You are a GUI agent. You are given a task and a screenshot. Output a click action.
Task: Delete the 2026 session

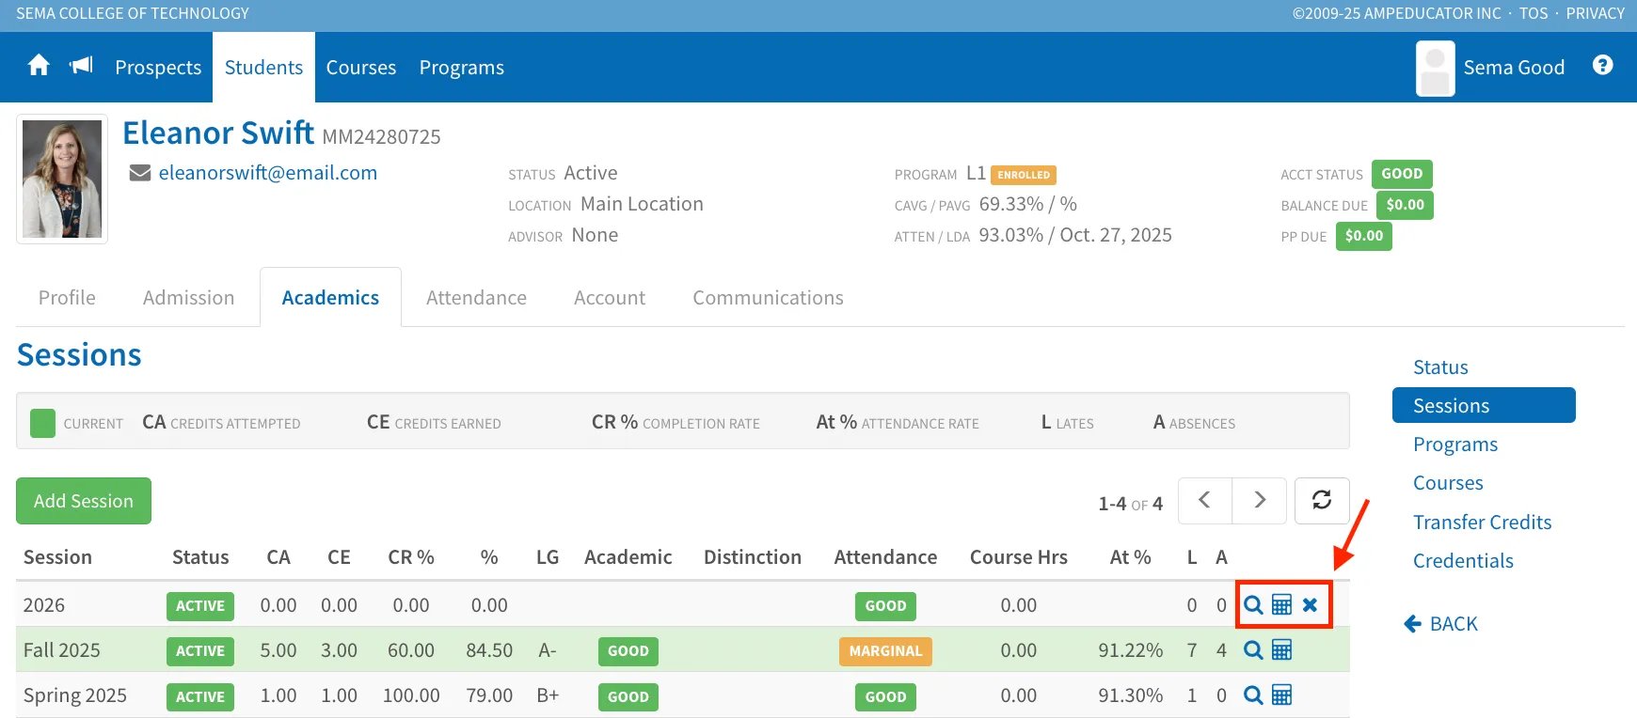(x=1310, y=604)
